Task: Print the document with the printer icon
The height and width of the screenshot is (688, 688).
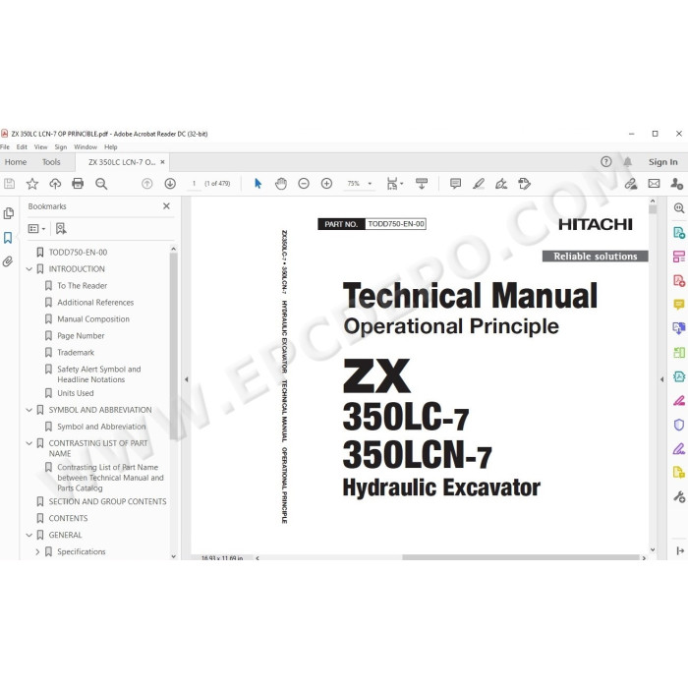Action: point(78,184)
